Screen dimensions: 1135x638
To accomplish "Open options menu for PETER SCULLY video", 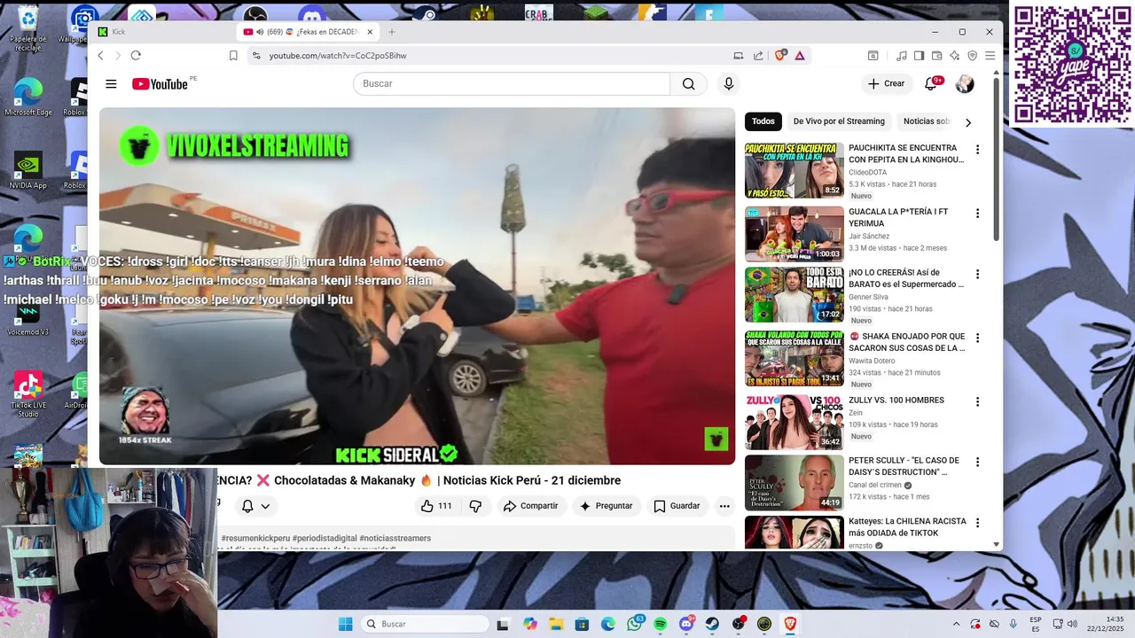I will [978, 462].
